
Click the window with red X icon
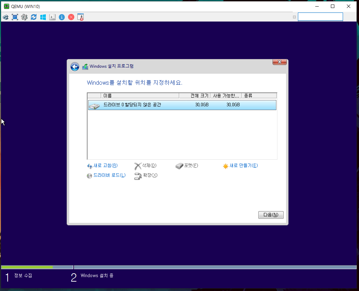coord(81,17)
